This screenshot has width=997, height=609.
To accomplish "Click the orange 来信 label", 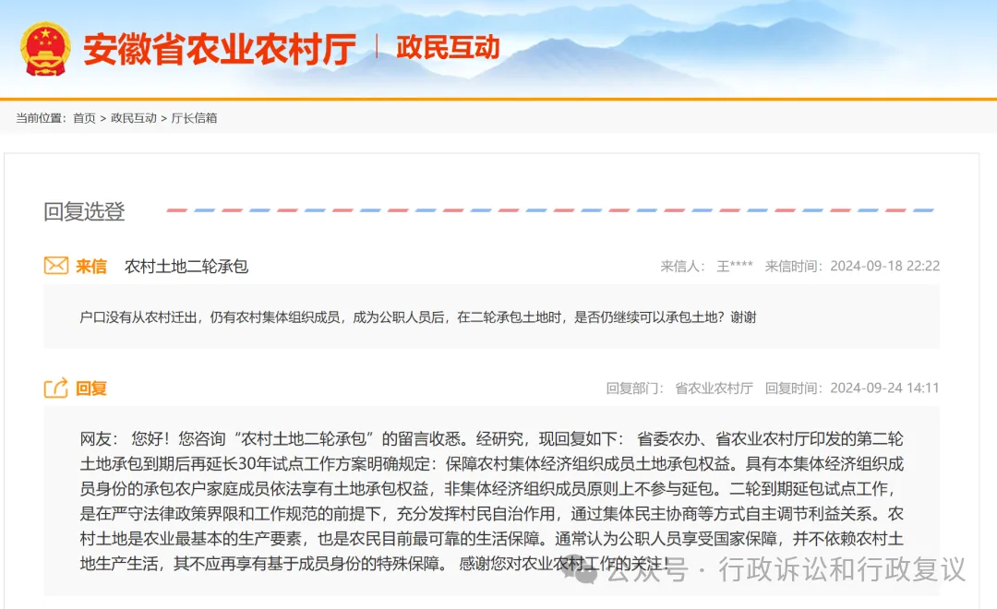I will coord(90,267).
